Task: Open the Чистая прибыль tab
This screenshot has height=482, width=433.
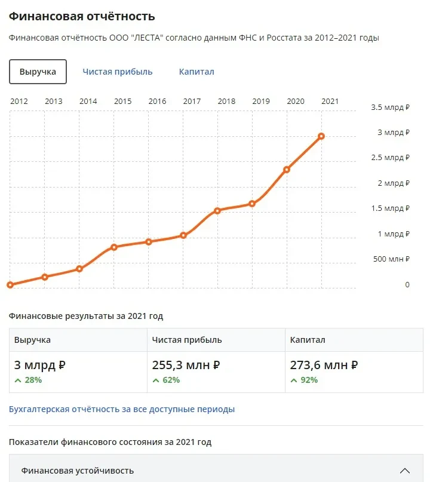Action: coord(118,72)
